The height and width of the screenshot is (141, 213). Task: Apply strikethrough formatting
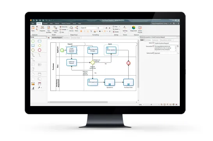(91, 31)
